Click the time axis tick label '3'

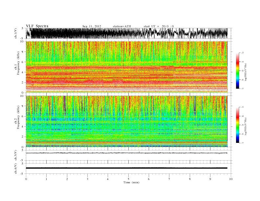pos(87,179)
